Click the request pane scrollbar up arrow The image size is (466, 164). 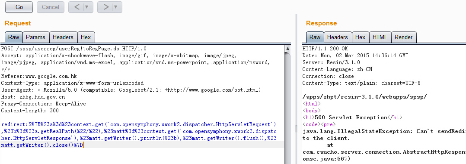288,48
